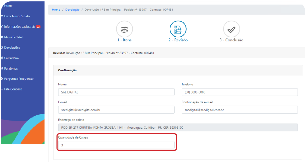Open Fazer Novo Pedido in the sidebar
The height and width of the screenshot is (167, 307).
point(17,16)
